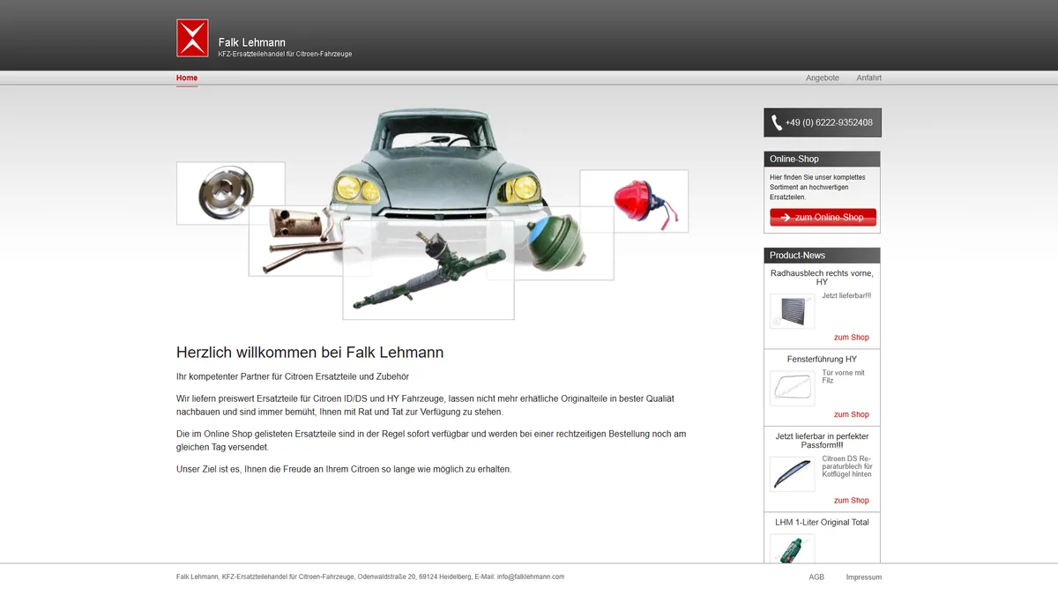
Task: Click the LHM 1-Liter Original Total title
Action: coord(822,523)
